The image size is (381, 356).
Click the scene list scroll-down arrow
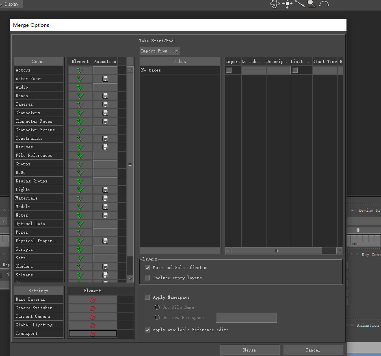(130, 279)
